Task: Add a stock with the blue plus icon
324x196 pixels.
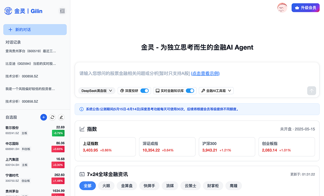Action: (43, 117)
